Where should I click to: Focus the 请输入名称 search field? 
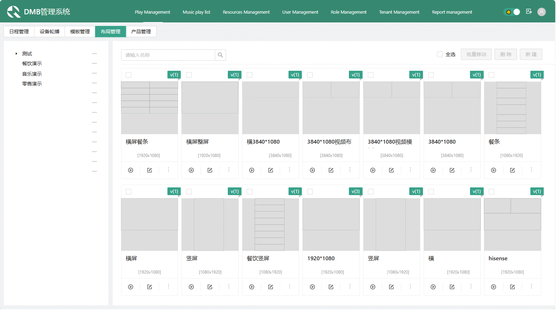pos(168,55)
